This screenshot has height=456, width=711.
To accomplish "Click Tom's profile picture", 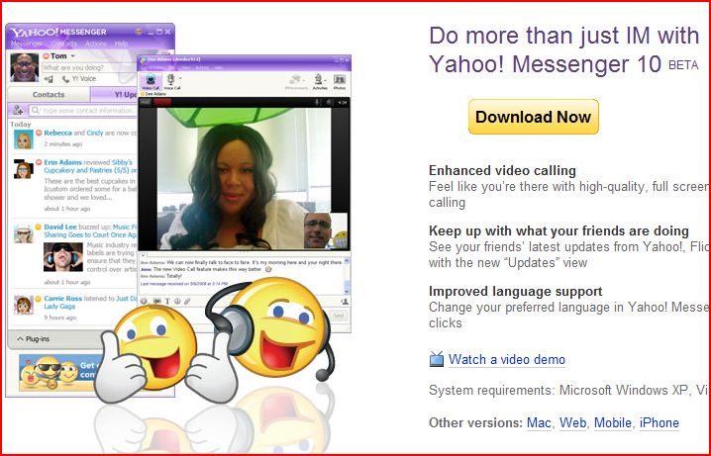I will click(25, 67).
